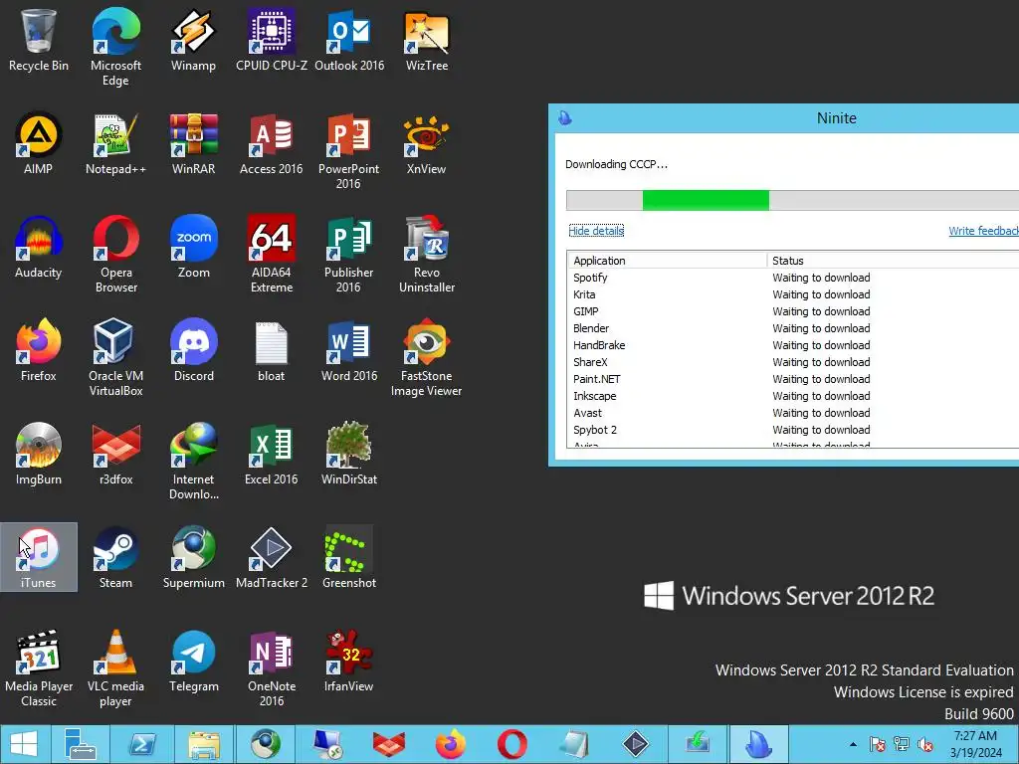1019x764 pixels.
Task: Open Server Manager from the taskbar
Action: 80,744
